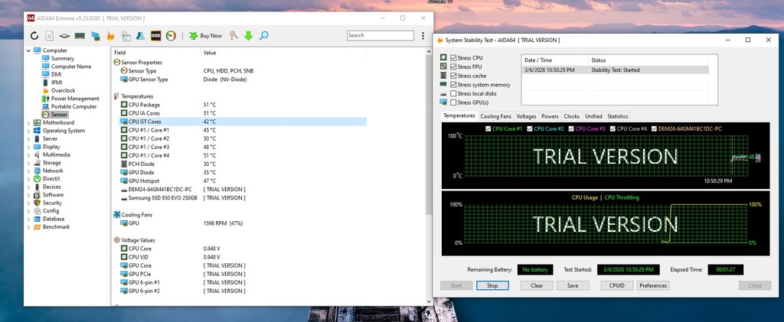Switch to the Cooling Fans tab
This screenshot has height=322, width=784.
495,116
